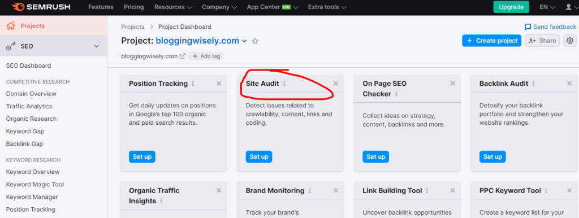This screenshot has width=579, height=218.
Task: Close the Brand Monitoring card
Action: (336, 190)
